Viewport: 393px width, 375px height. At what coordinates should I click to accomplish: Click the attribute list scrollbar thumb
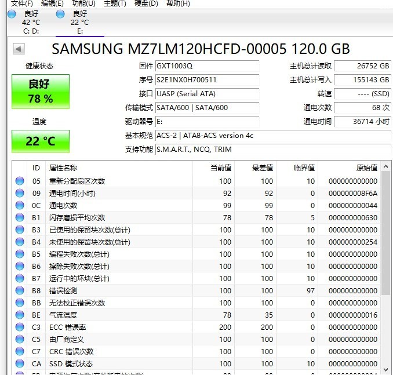[x=385, y=233]
